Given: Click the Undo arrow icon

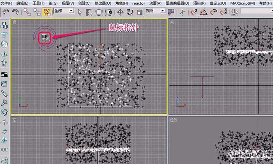Looking at the screenshot, I should tap(6, 12).
